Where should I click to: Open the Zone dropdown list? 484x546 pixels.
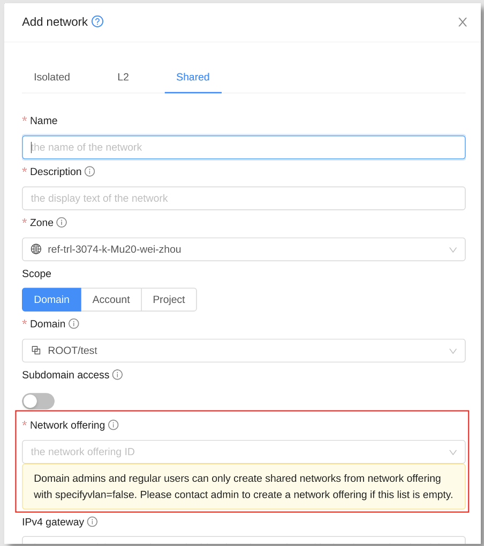[244, 249]
